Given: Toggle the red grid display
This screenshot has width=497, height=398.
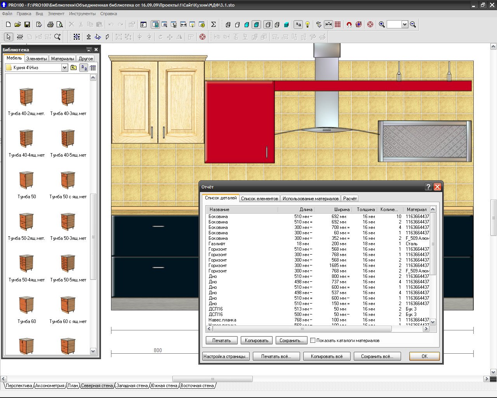Looking at the screenshot, I should [338, 24].
